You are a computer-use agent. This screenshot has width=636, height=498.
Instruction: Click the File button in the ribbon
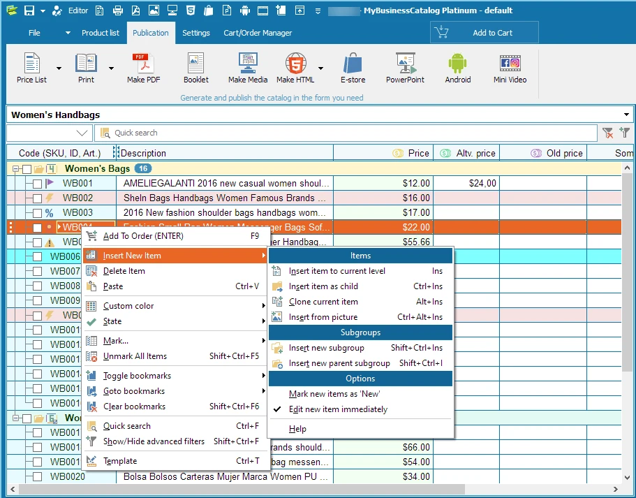click(x=34, y=33)
